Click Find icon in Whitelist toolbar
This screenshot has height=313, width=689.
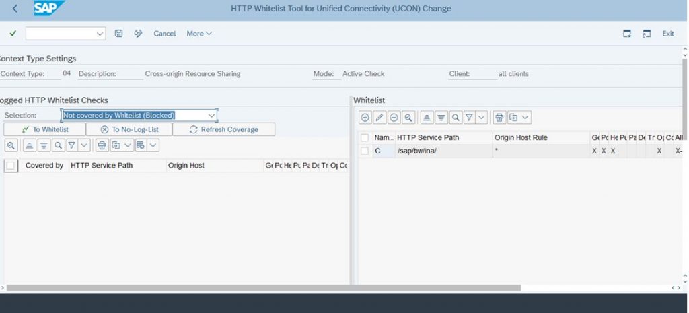(456, 117)
